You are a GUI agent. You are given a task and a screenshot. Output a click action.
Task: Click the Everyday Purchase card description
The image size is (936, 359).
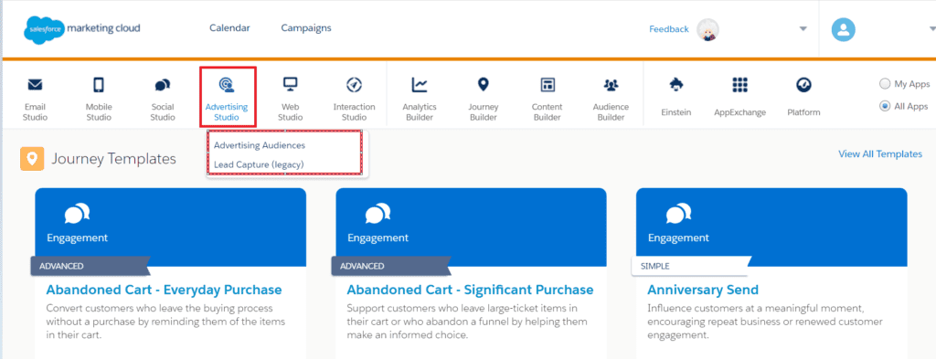click(x=165, y=322)
